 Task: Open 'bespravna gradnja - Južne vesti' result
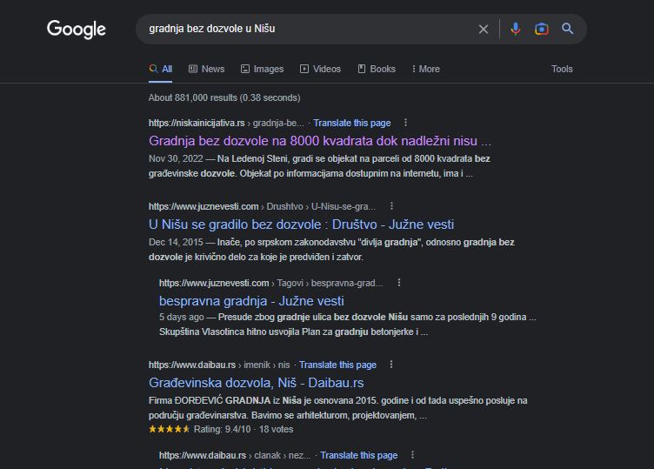251,301
